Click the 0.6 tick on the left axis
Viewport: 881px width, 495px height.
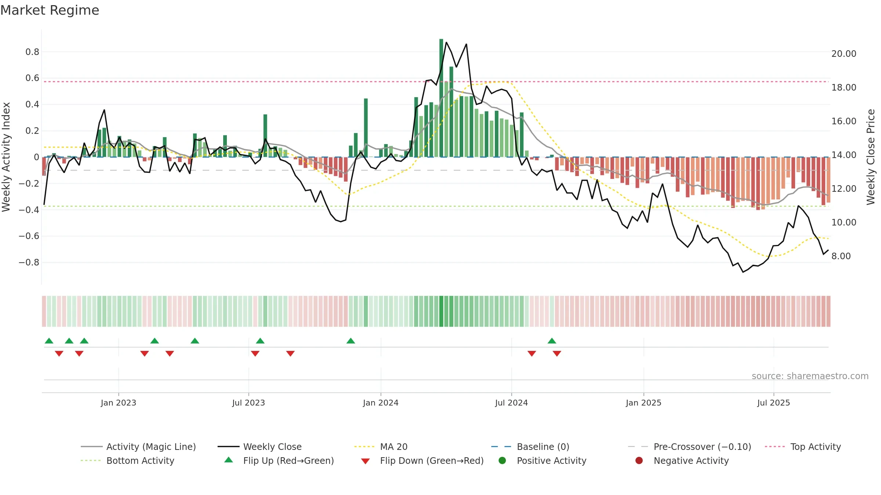coord(32,78)
